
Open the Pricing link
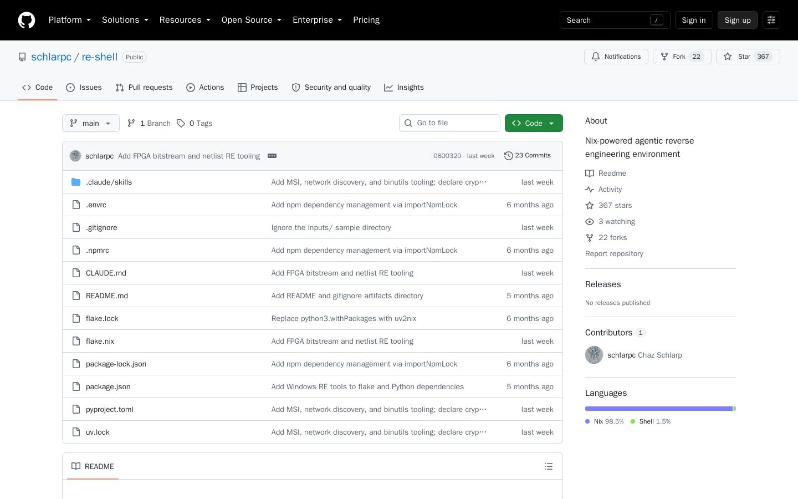click(366, 20)
